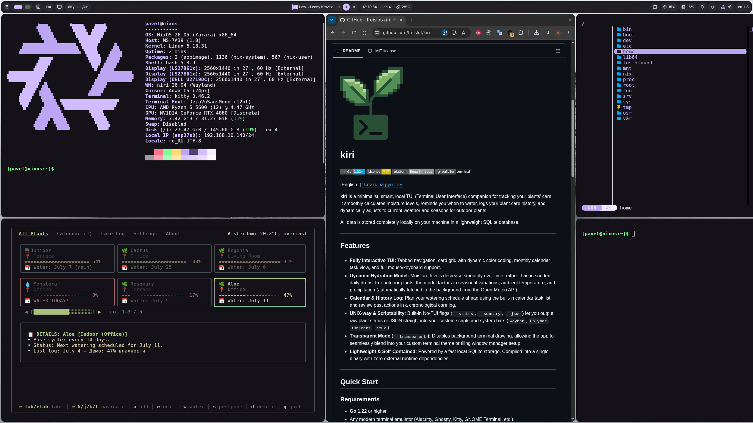The width and height of the screenshot is (753, 423).
Task: Close the GitHub freislot/kiri tab
Action: click(x=401, y=20)
